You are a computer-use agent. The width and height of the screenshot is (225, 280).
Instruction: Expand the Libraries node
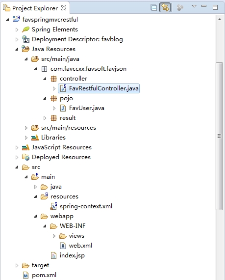pos(26,138)
